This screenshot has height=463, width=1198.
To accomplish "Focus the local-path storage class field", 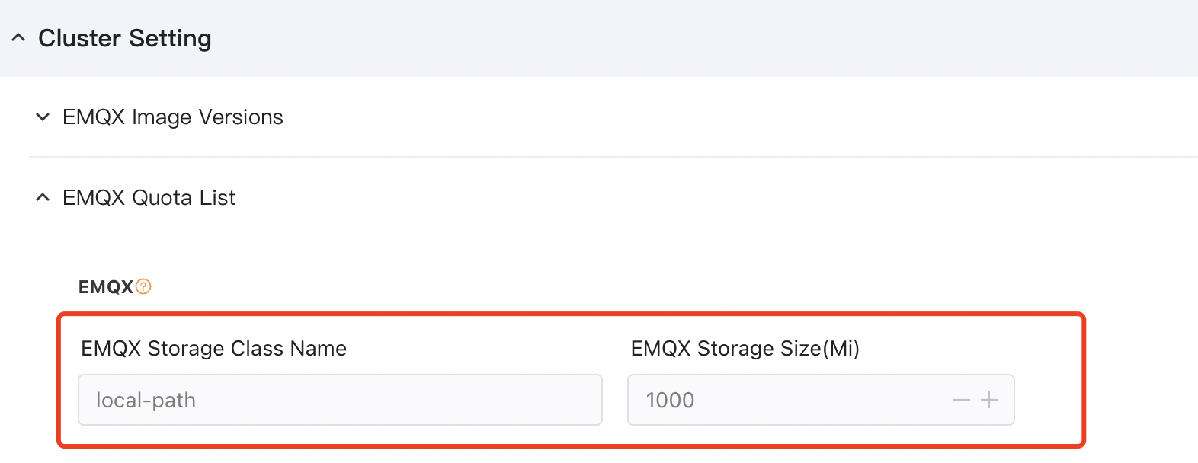I will tap(340, 400).
